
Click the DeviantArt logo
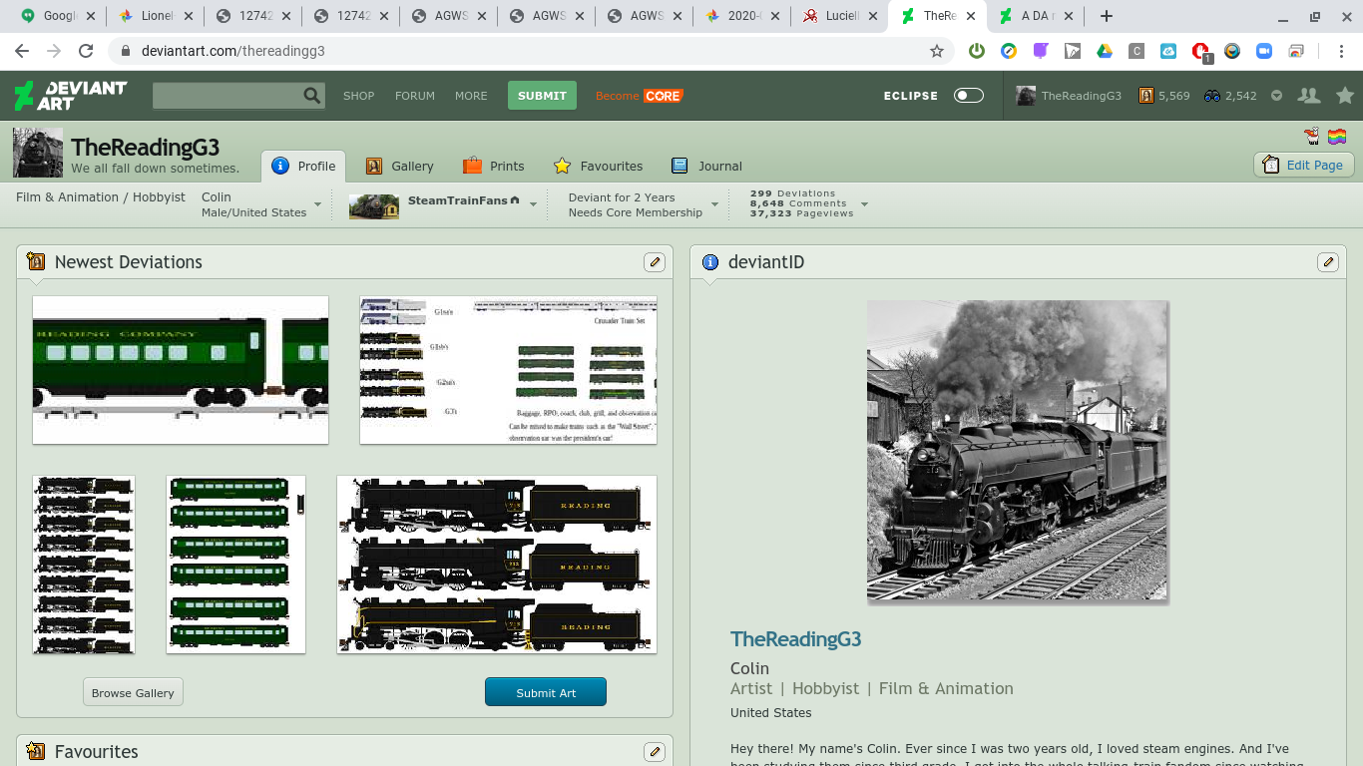tap(70, 96)
